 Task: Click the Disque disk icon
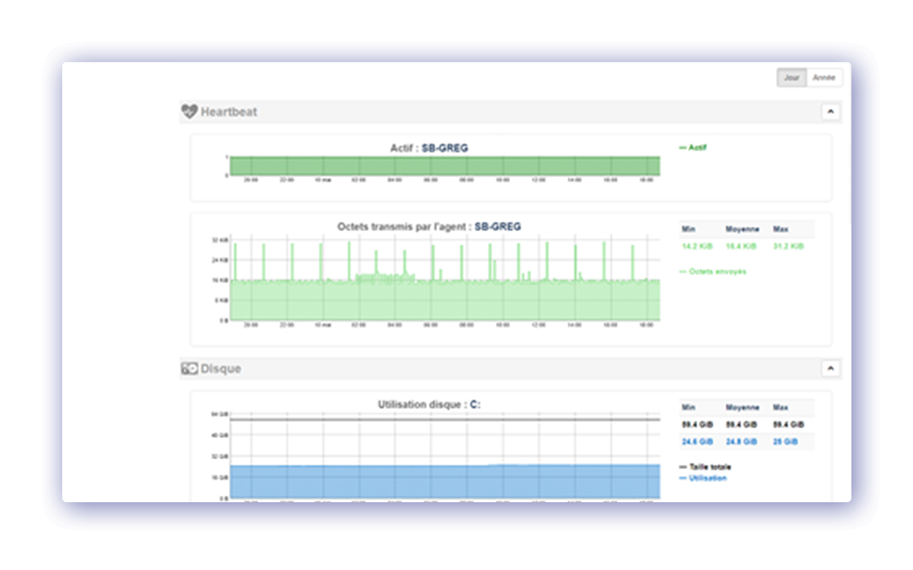point(189,368)
